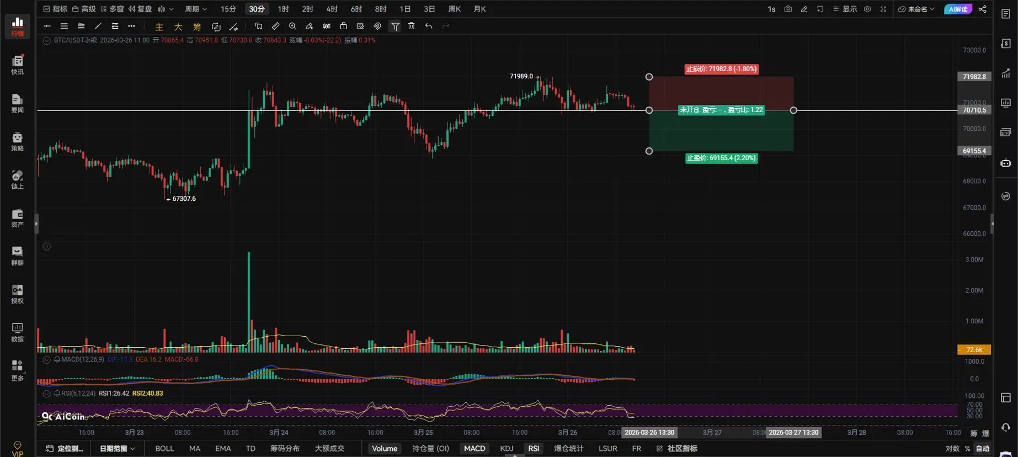Switch to the 15分 timeframe

tap(228, 9)
